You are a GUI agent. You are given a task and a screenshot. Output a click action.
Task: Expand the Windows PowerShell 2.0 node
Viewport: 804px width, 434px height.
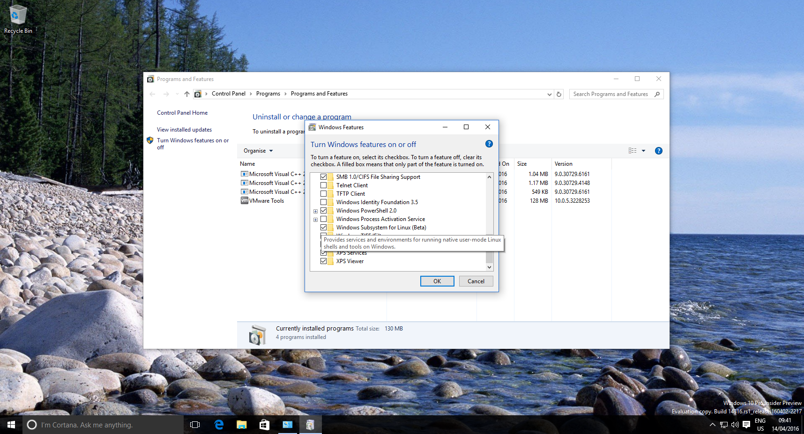(315, 211)
